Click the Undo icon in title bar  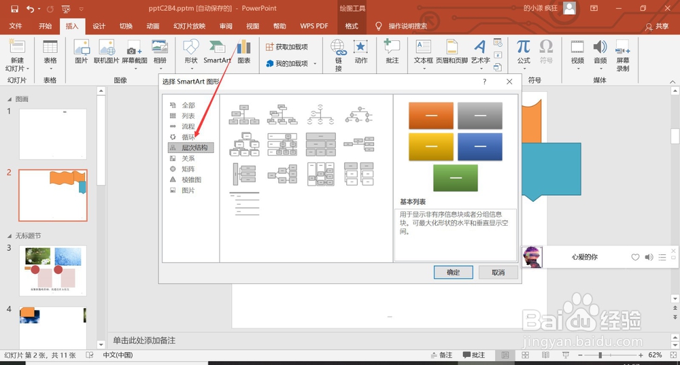(30, 8)
